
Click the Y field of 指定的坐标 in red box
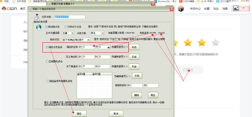(x=105, y=47)
